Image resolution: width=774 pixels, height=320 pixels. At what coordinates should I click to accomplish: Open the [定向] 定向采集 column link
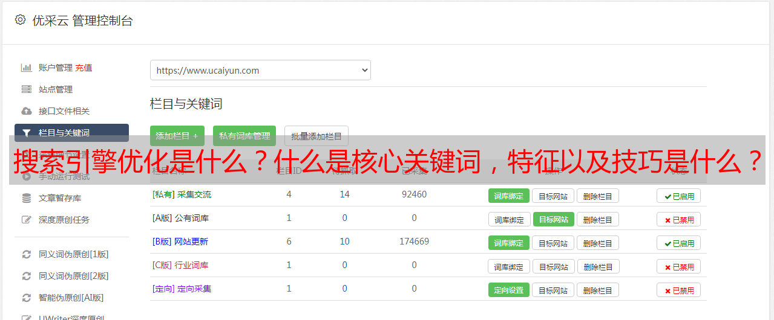click(x=182, y=289)
